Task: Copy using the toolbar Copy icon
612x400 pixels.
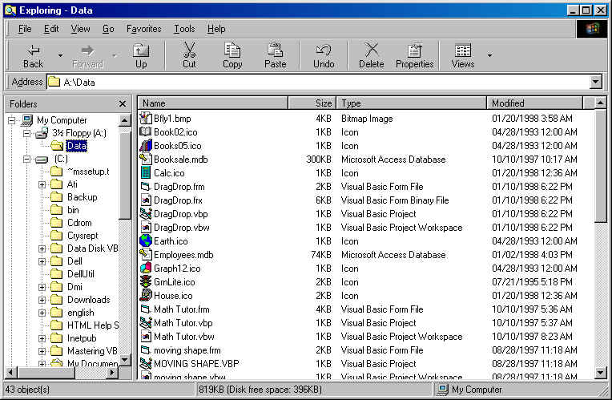Action: 232,56
